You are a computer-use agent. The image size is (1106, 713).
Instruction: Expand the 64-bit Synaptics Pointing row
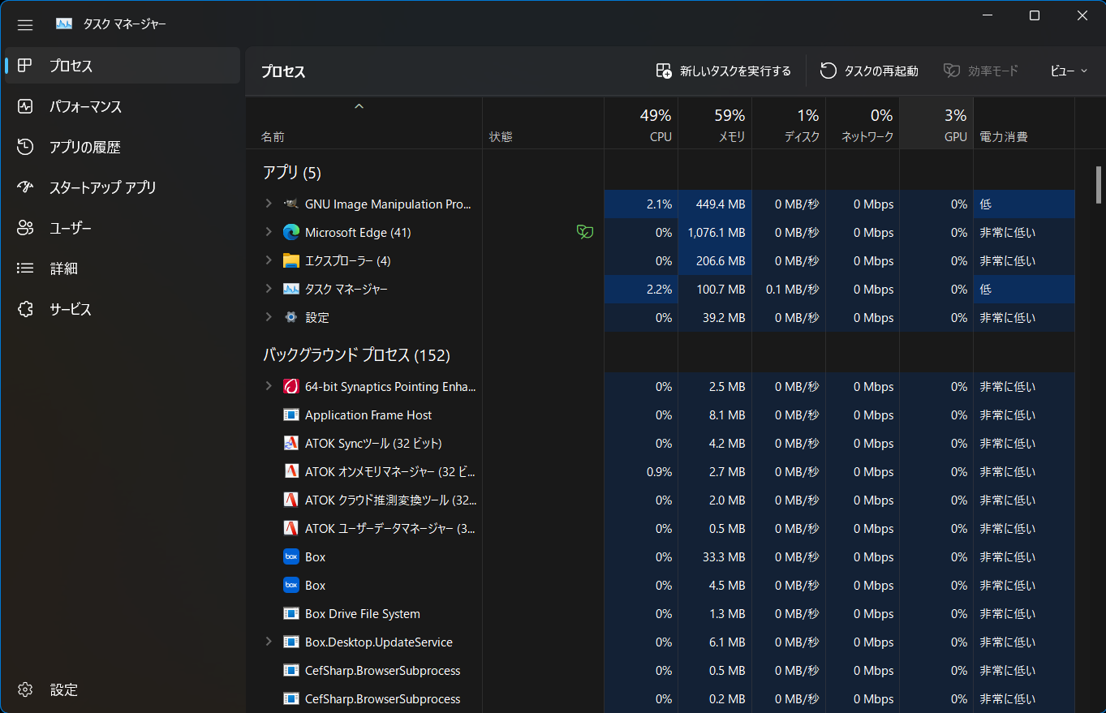[269, 387]
